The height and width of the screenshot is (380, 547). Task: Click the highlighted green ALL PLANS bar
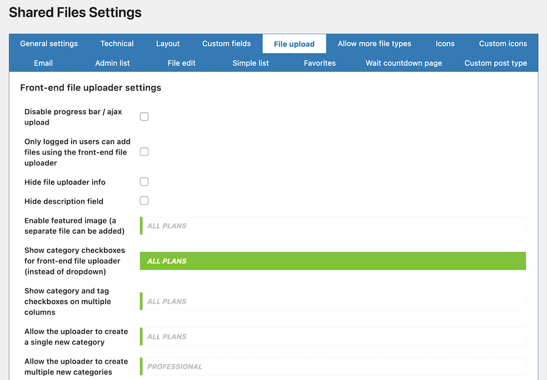tap(333, 261)
